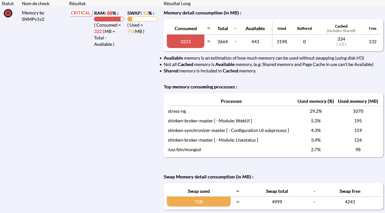
Task: Click the red 3221 consumed memory cell
Action: [x=185, y=41]
